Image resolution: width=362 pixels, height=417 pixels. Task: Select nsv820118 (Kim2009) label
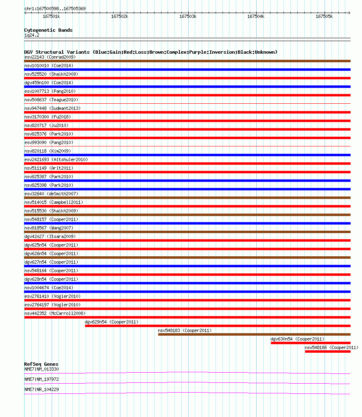click(x=48, y=151)
